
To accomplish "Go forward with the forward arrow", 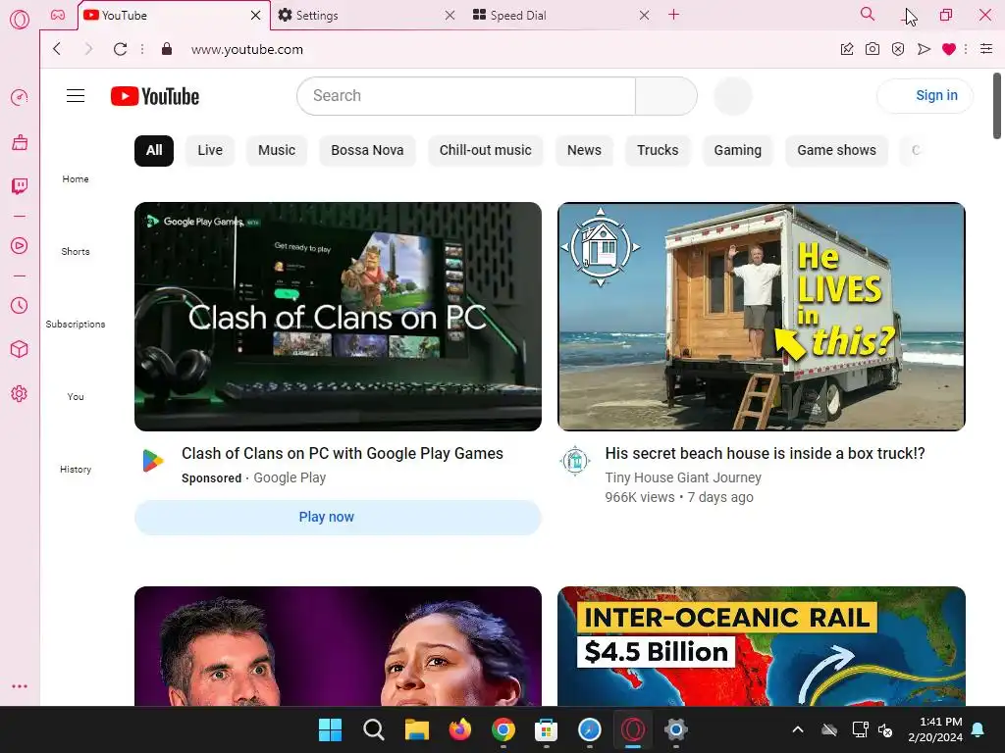I will point(88,49).
